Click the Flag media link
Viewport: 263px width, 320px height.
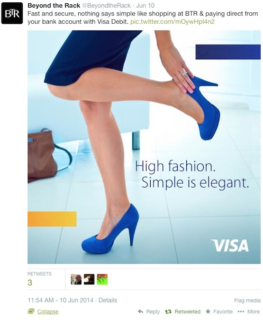tap(247, 301)
